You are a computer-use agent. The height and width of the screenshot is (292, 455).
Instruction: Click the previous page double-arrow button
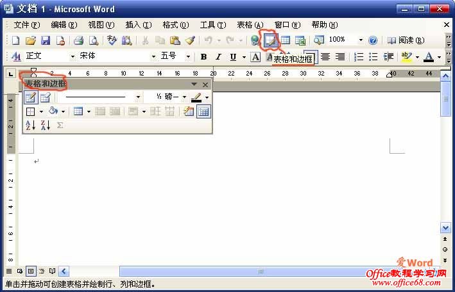tap(445, 239)
